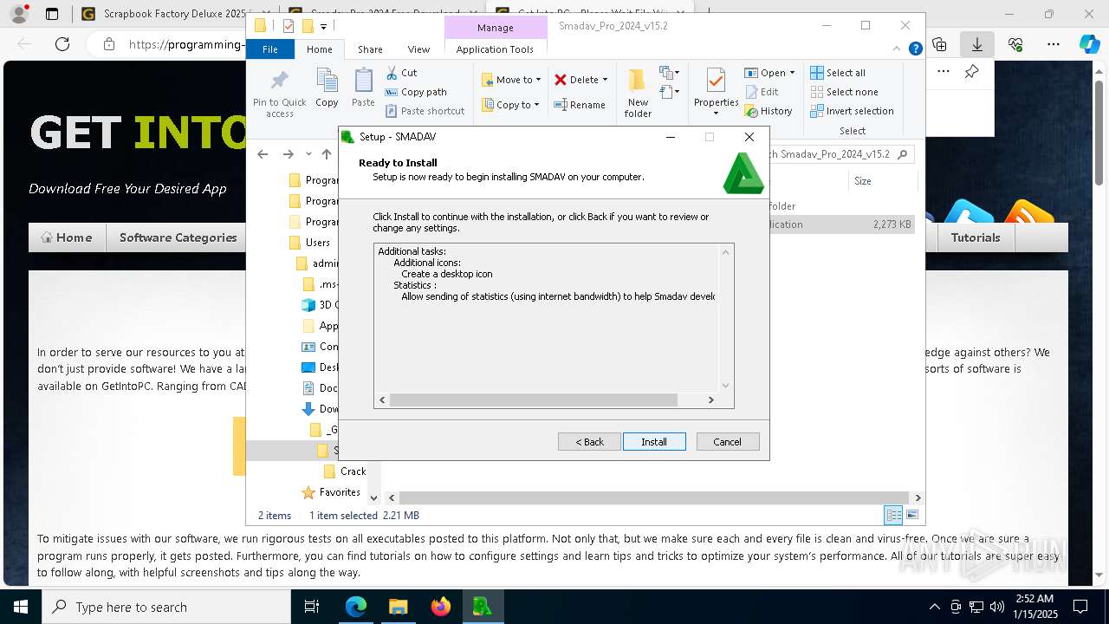Screen dimensions: 1109x624
Task: Open browser Downloads icon
Action: (977, 44)
